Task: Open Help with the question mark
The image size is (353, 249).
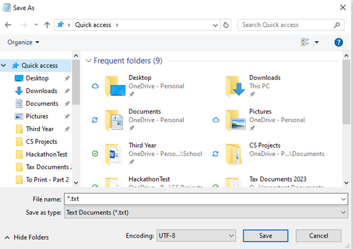Action: pos(338,42)
